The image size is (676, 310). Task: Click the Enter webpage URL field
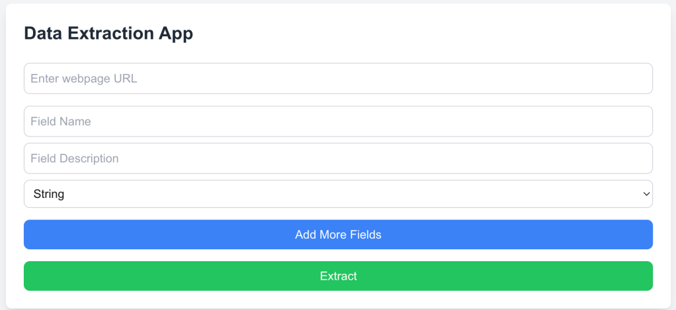[338, 78]
